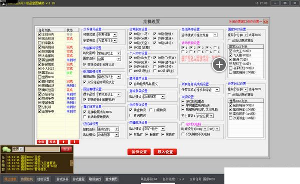Click the red down arrow under task list
300x184 pixels.
[x=75, y=142]
